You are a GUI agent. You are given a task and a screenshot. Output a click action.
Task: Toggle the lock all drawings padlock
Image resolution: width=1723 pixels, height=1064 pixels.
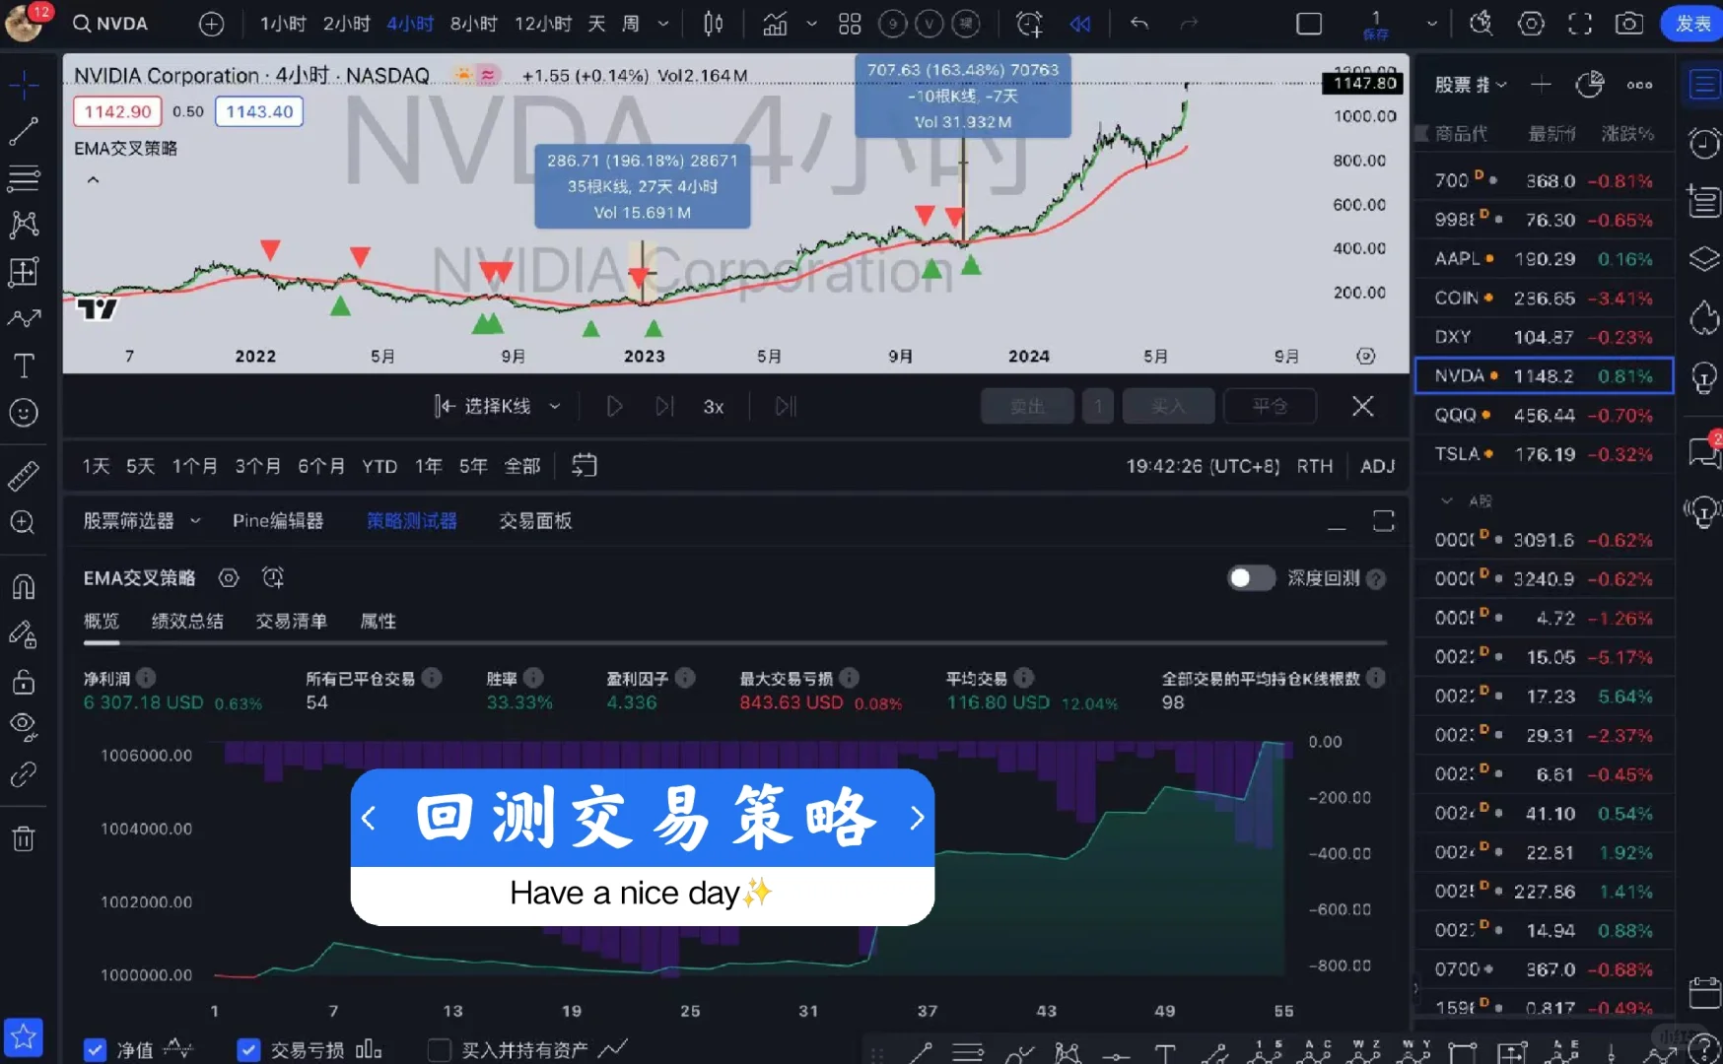click(x=24, y=682)
